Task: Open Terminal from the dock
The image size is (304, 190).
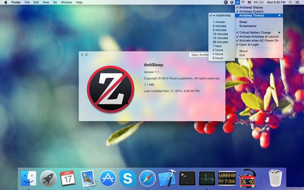Action: [x=187, y=178]
